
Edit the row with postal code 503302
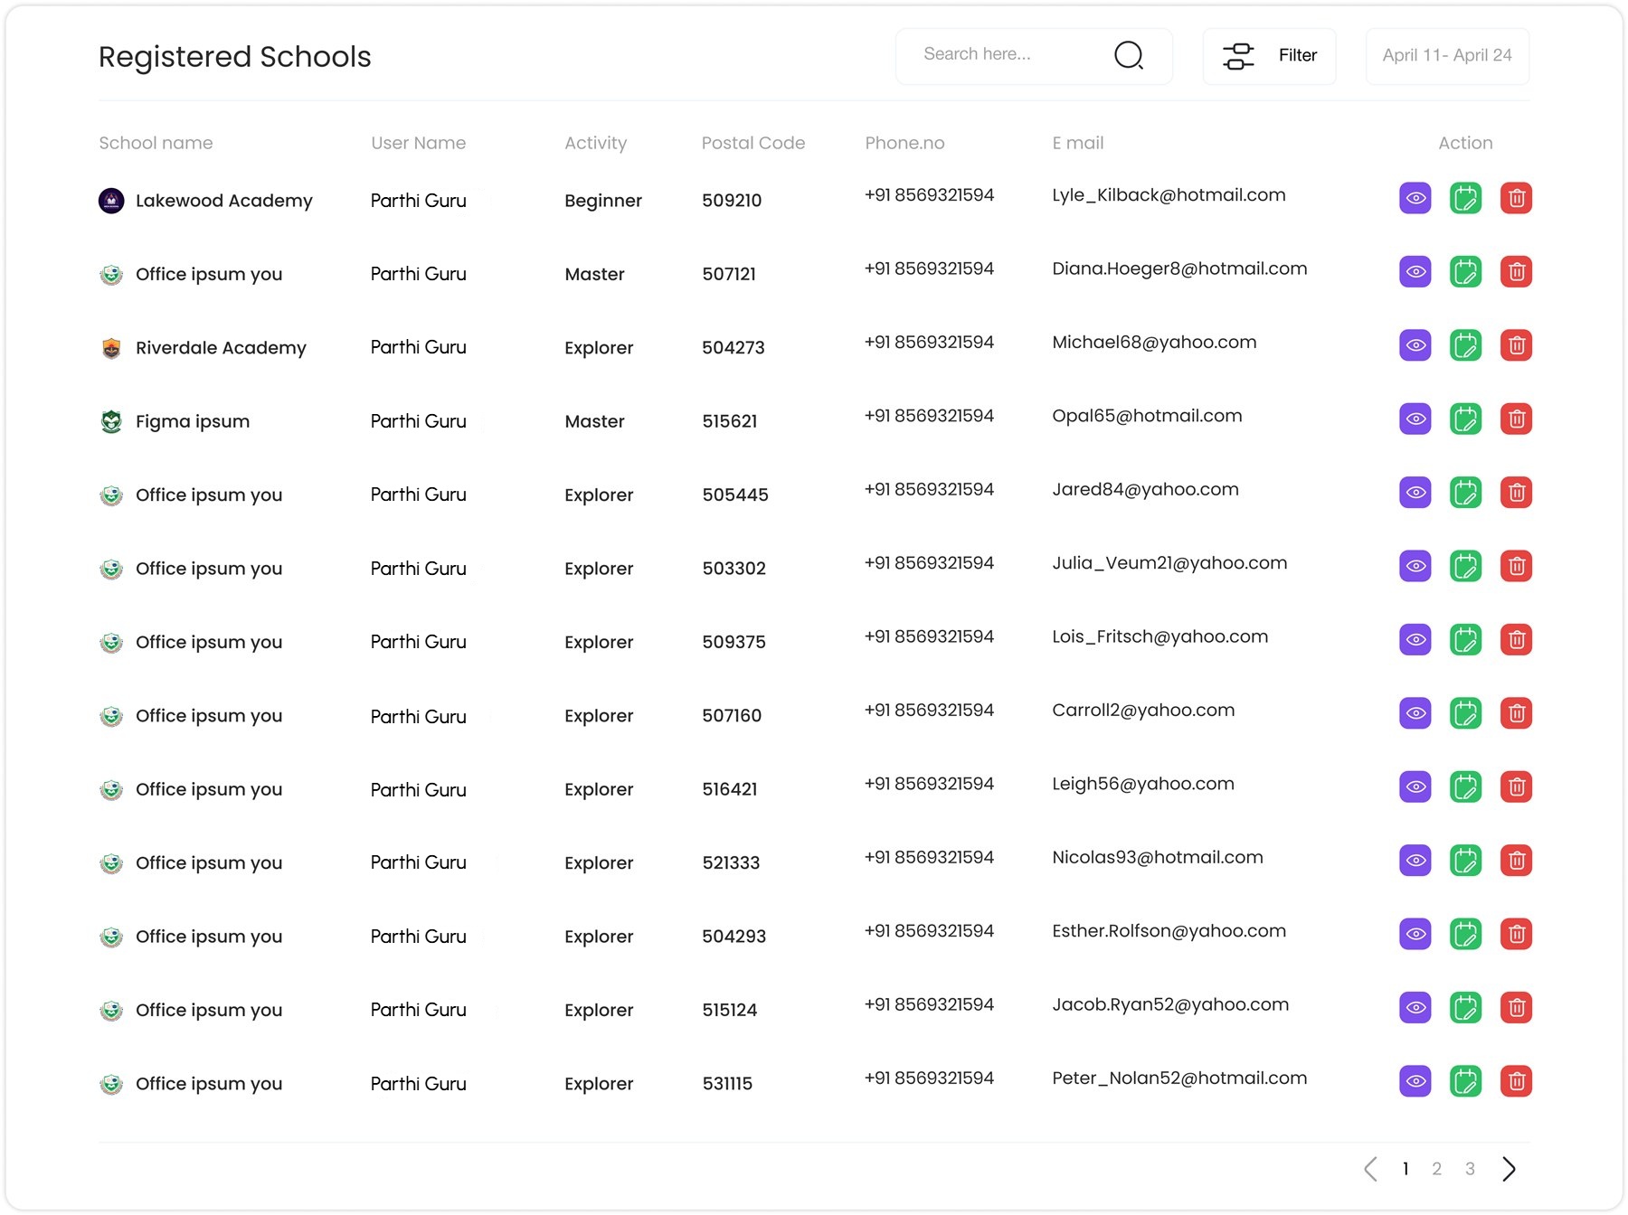click(1465, 566)
